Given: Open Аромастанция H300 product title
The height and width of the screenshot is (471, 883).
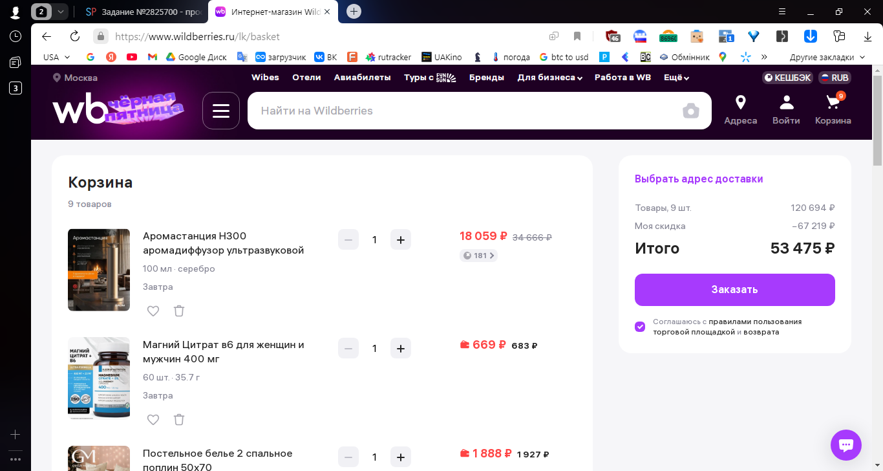Looking at the screenshot, I should click(x=223, y=243).
